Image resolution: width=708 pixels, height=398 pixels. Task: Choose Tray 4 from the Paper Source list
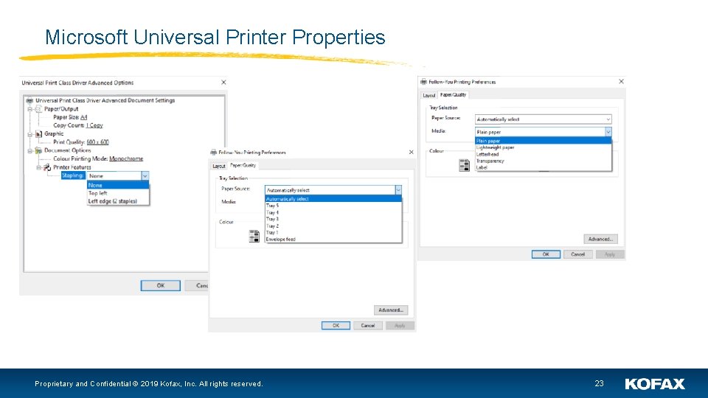pyautogui.click(x=333, y=212)
